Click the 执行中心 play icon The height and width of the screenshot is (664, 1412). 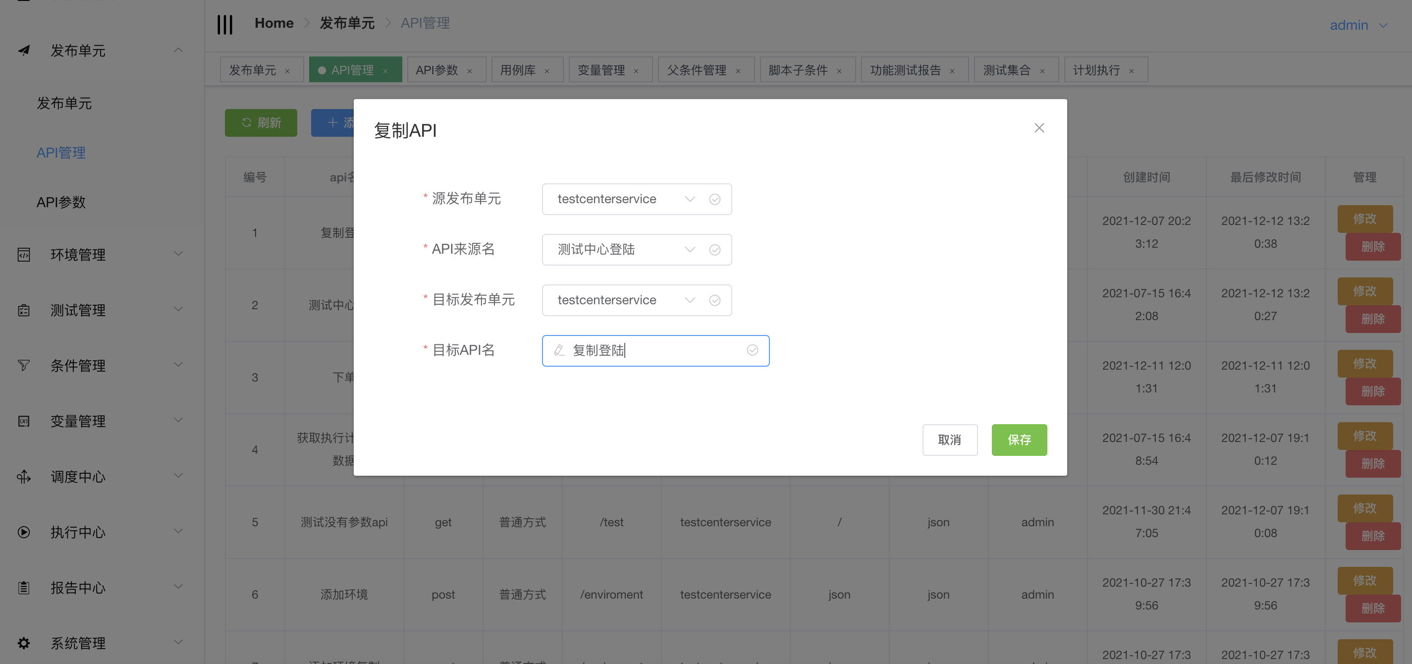pyautogui.click(x=24, y=532)
